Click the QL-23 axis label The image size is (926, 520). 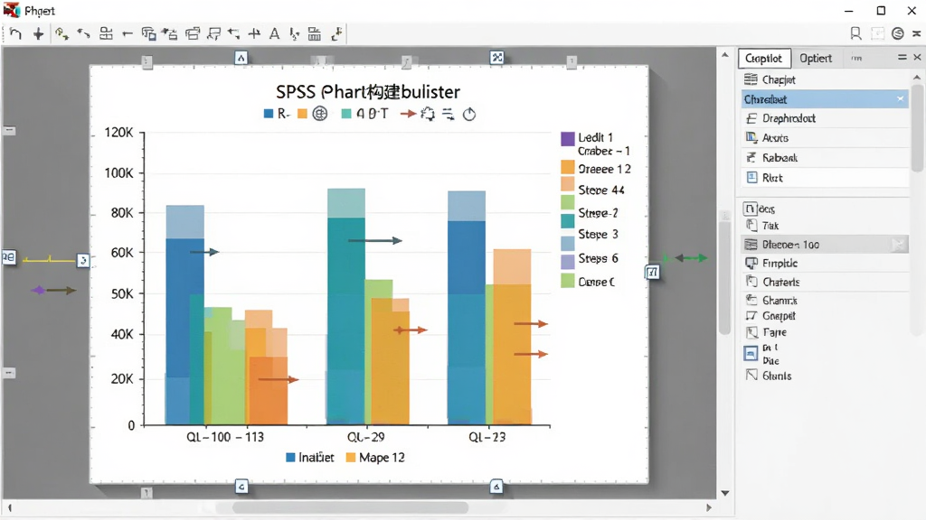pos(487,437)
